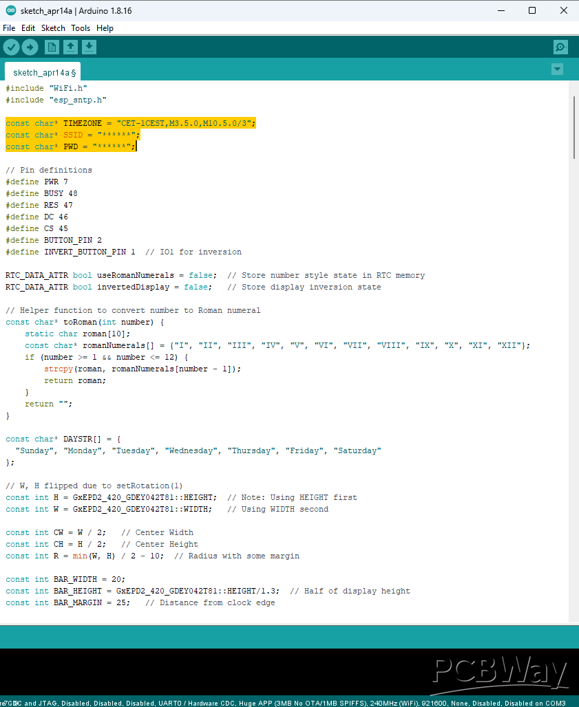The image size is (579, 707).
Task: Click the BAR_WIDTH constant line
Action: click(x=65, y=579)
